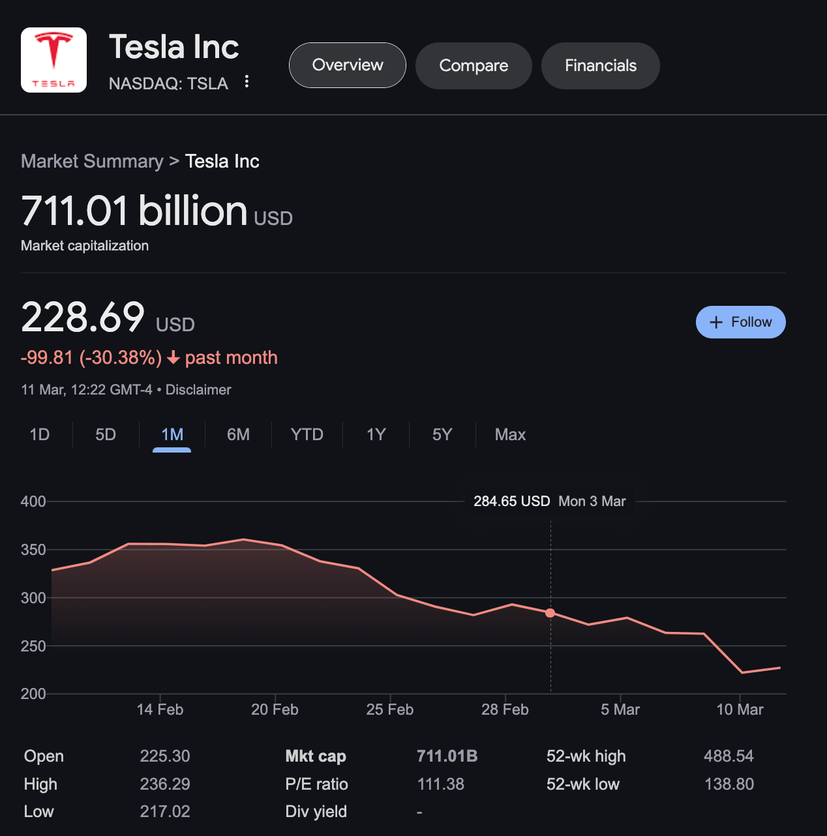
Task: Select the YTD range option
Action: click(307, 434)
